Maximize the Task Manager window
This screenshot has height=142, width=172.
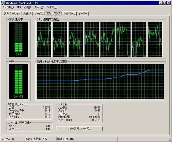pyautogui.click(x=164, y=3)
